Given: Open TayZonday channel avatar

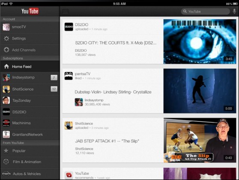Looking at the screenshot, I should click(x=6, y=100).
